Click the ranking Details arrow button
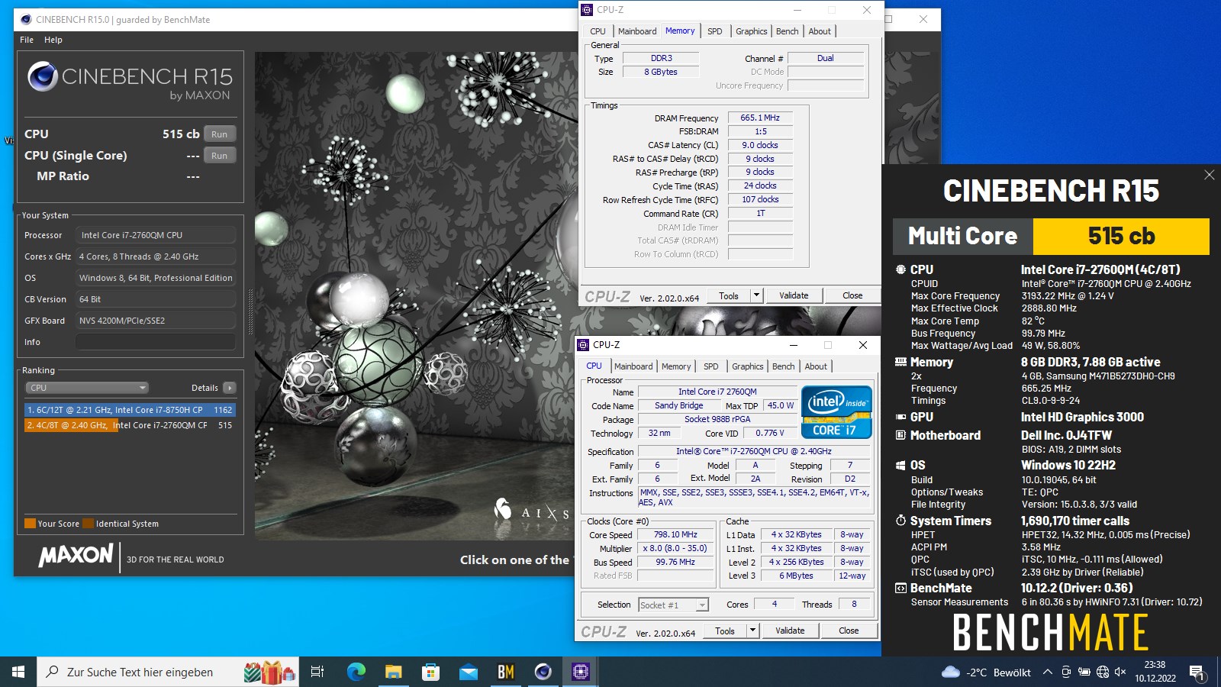The image size is (1221, 687). pos(230,388)
